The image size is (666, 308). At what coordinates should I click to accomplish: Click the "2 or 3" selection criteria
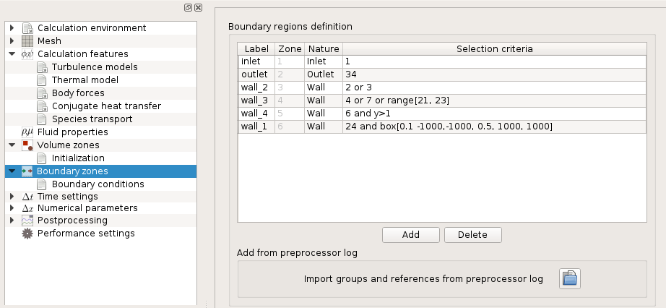[x=494, y=87]
